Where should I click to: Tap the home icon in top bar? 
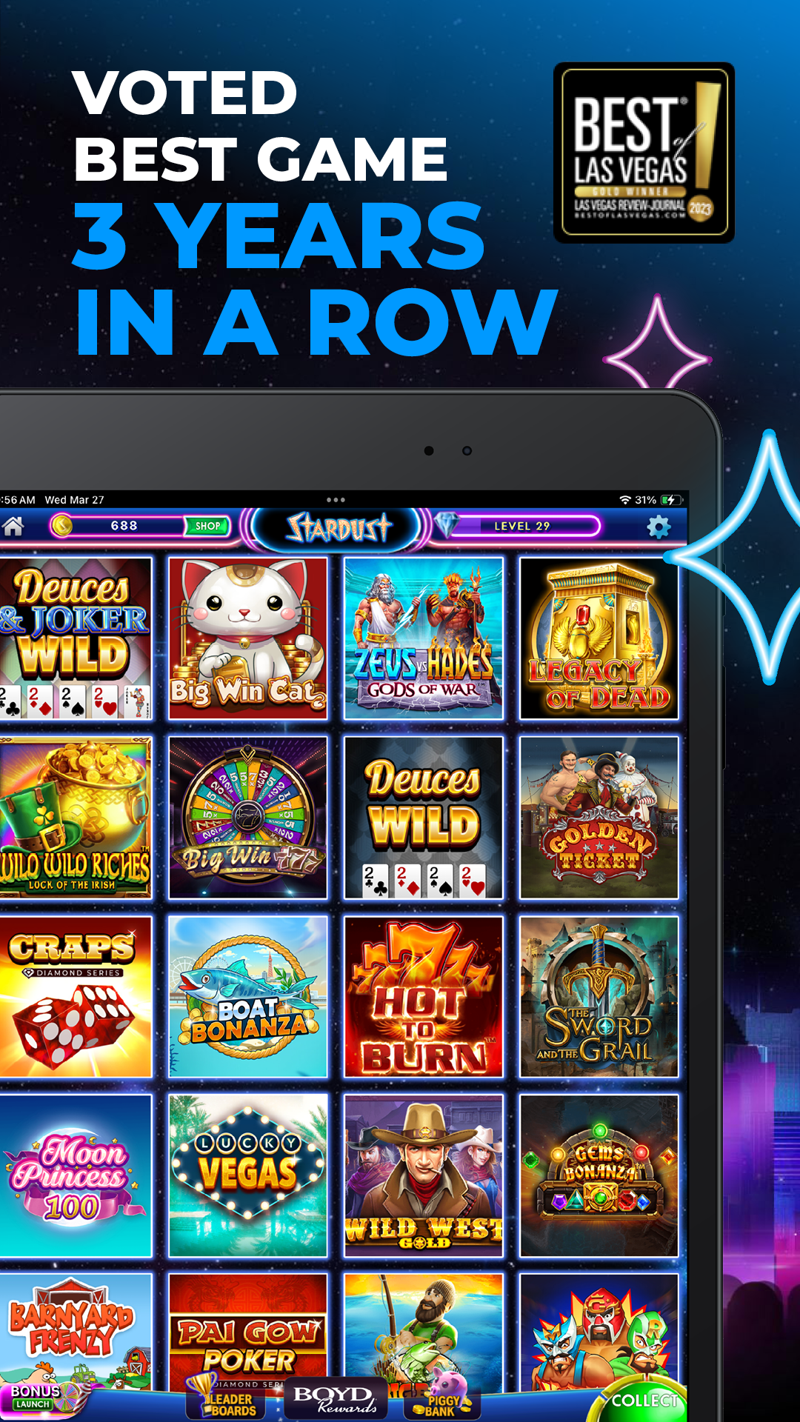[13, 526]
